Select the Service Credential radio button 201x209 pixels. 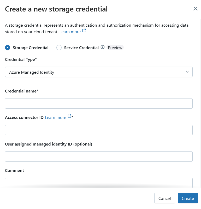59,48
